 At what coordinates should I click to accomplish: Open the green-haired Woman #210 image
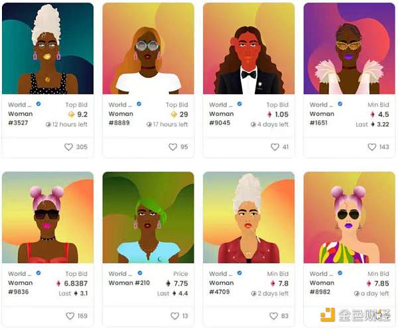coord(148,218)
